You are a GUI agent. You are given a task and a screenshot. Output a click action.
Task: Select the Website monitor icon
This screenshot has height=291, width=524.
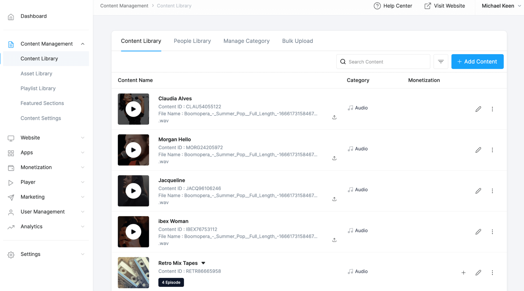click(11, 138)
